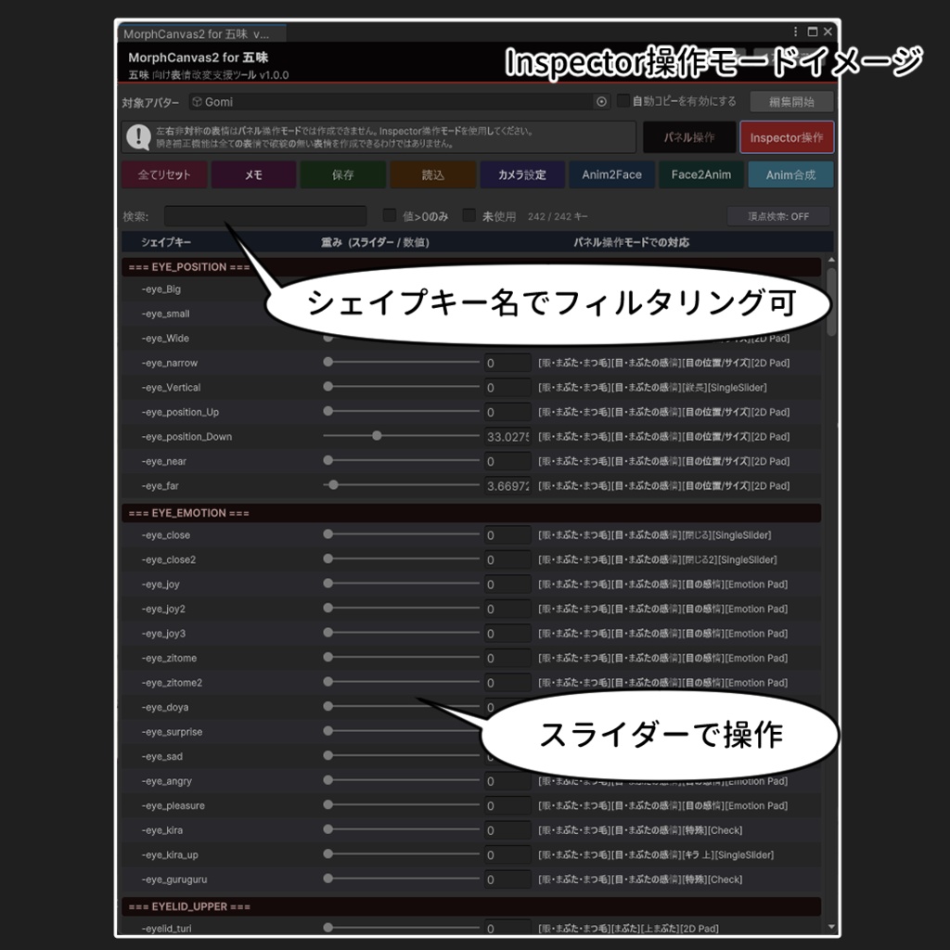950x950 pixels.
Task: Enable the 自動コピーを有効にする checkbox
Action: 623,100
